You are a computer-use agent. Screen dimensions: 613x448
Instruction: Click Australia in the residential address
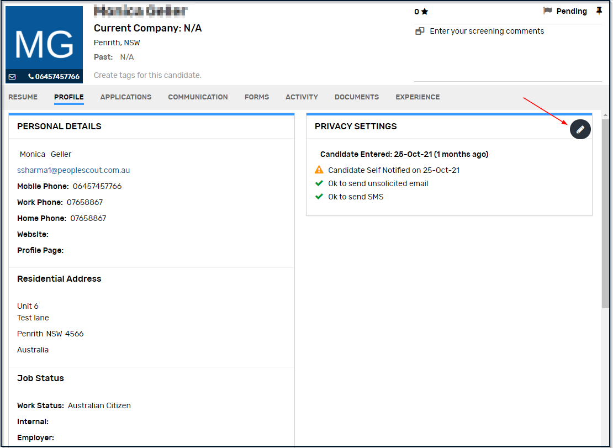[33, 350]
